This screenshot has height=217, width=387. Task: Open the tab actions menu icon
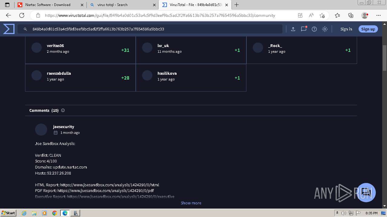coord(7,5)
